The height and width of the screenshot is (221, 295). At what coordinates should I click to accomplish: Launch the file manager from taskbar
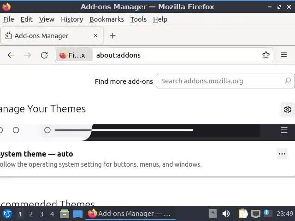click(x=65, y=214)
